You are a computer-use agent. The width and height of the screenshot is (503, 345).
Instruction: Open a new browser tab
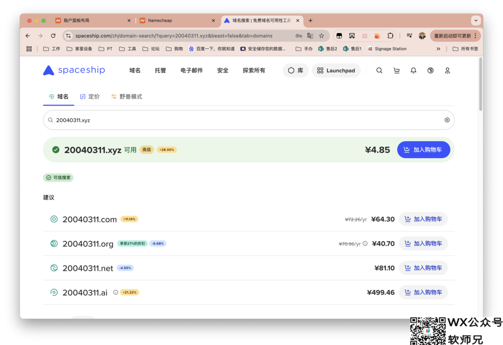tap(311, 20)
